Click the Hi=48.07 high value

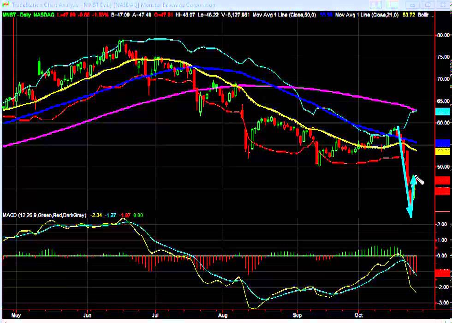coord(185,15)
